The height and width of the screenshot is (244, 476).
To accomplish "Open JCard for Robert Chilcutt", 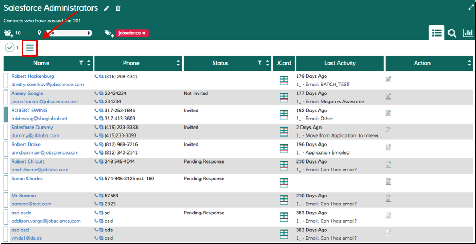I will pos(283,166).
